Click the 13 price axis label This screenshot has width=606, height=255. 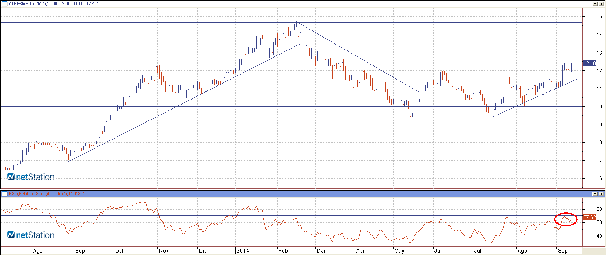[x=599, y=53]
